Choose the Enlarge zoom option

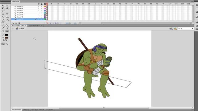tap(3, 44)
